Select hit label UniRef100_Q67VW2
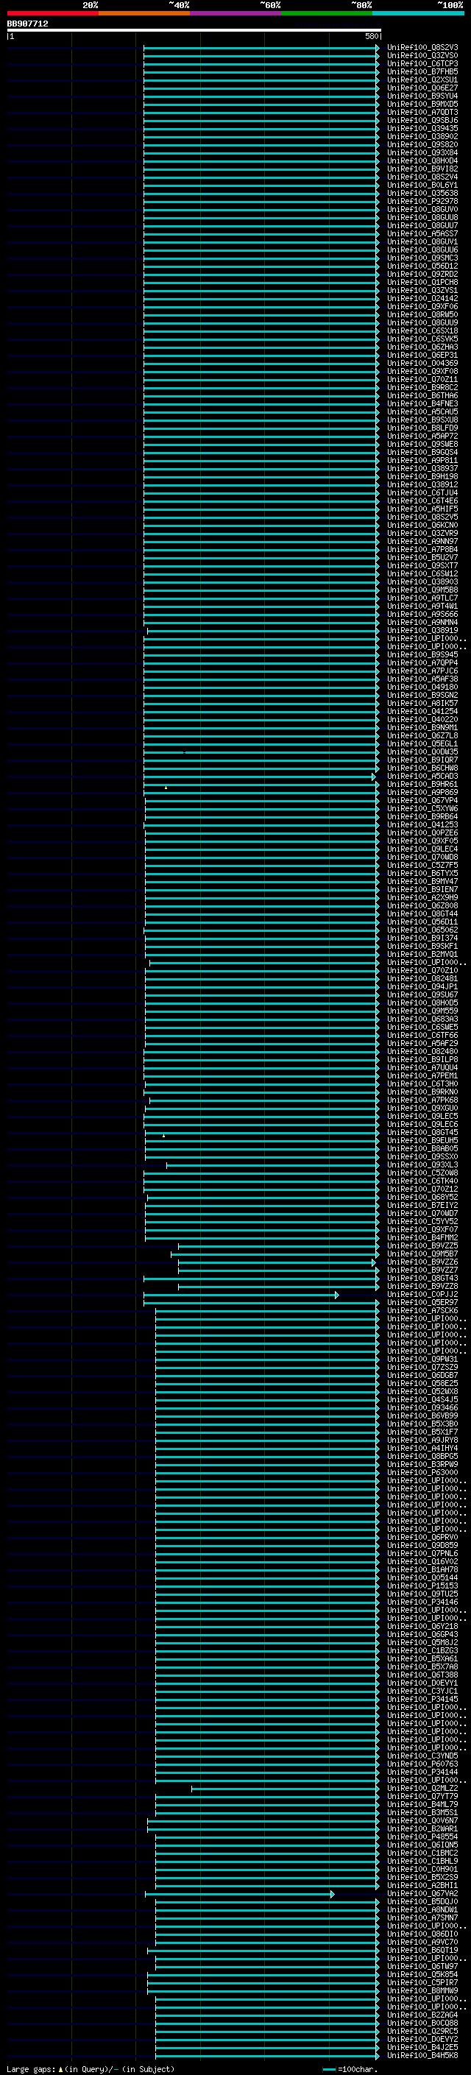 [422, 1894]
